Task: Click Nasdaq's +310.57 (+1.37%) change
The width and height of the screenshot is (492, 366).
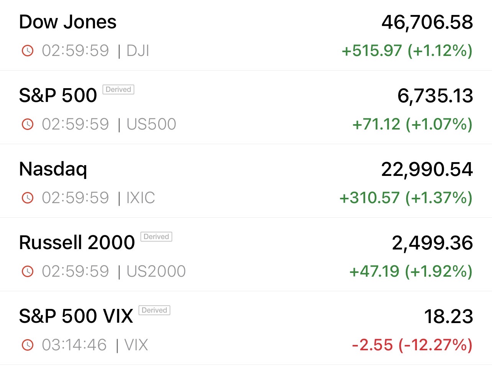Action: point(406,198)
